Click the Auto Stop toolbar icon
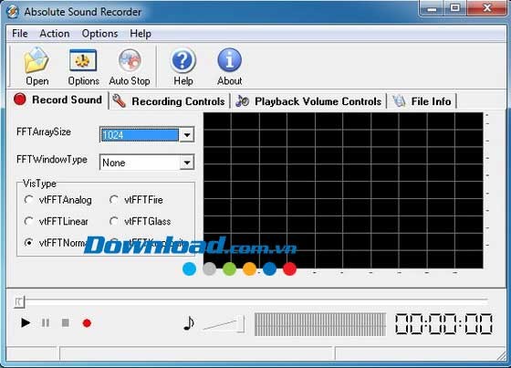 130,60
